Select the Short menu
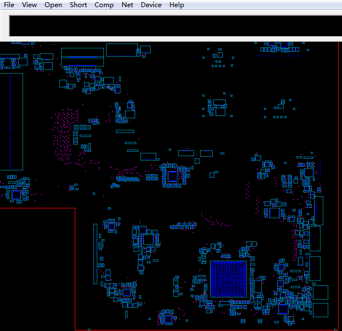The width and height of the screenshot is (342, 331). tap(78, 5)
